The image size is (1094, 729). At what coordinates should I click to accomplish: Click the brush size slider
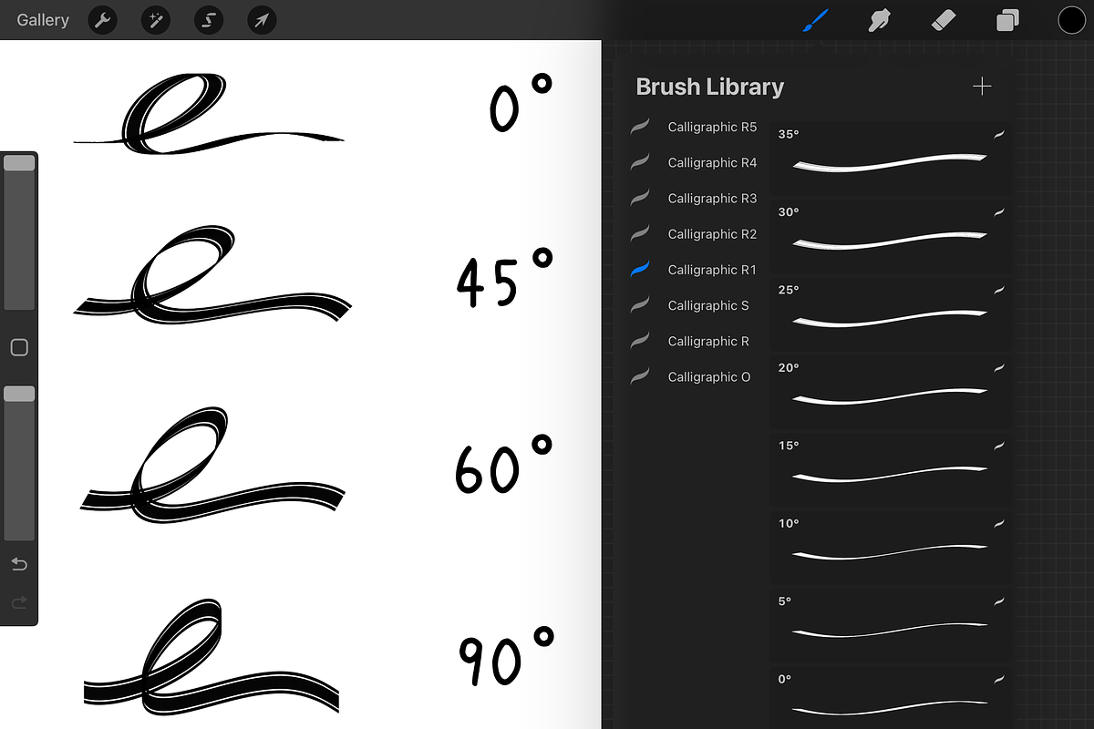19,232
